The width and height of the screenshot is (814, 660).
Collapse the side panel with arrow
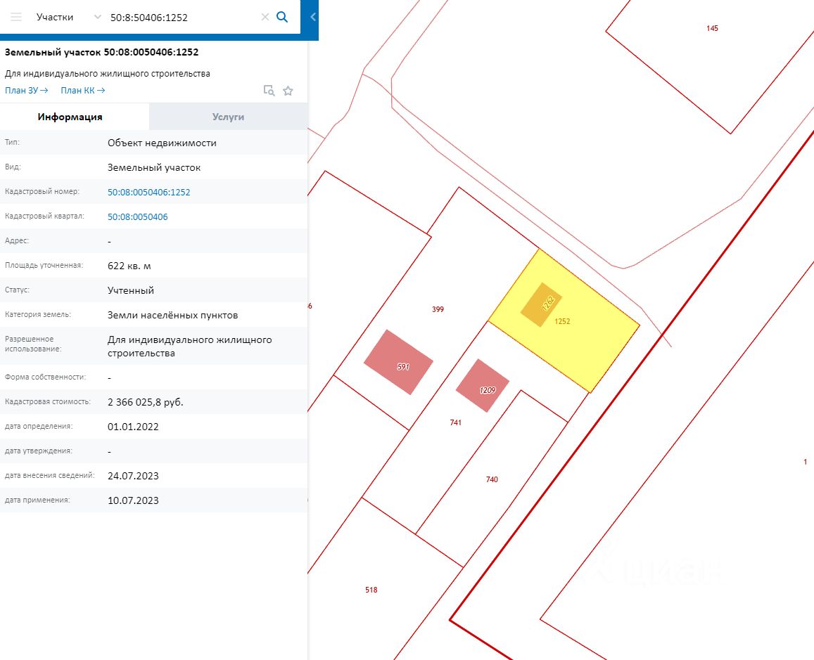coord(312,17)
